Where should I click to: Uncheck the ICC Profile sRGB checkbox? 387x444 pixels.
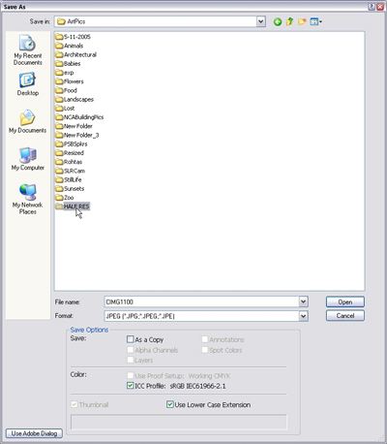tap(131, 386)
